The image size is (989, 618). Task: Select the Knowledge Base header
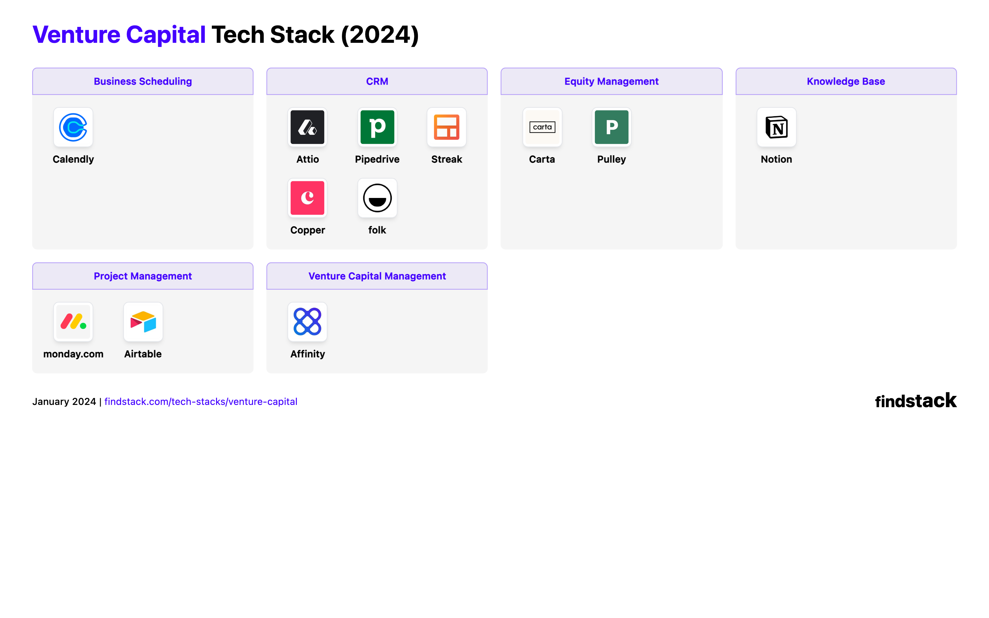(845, 81)
